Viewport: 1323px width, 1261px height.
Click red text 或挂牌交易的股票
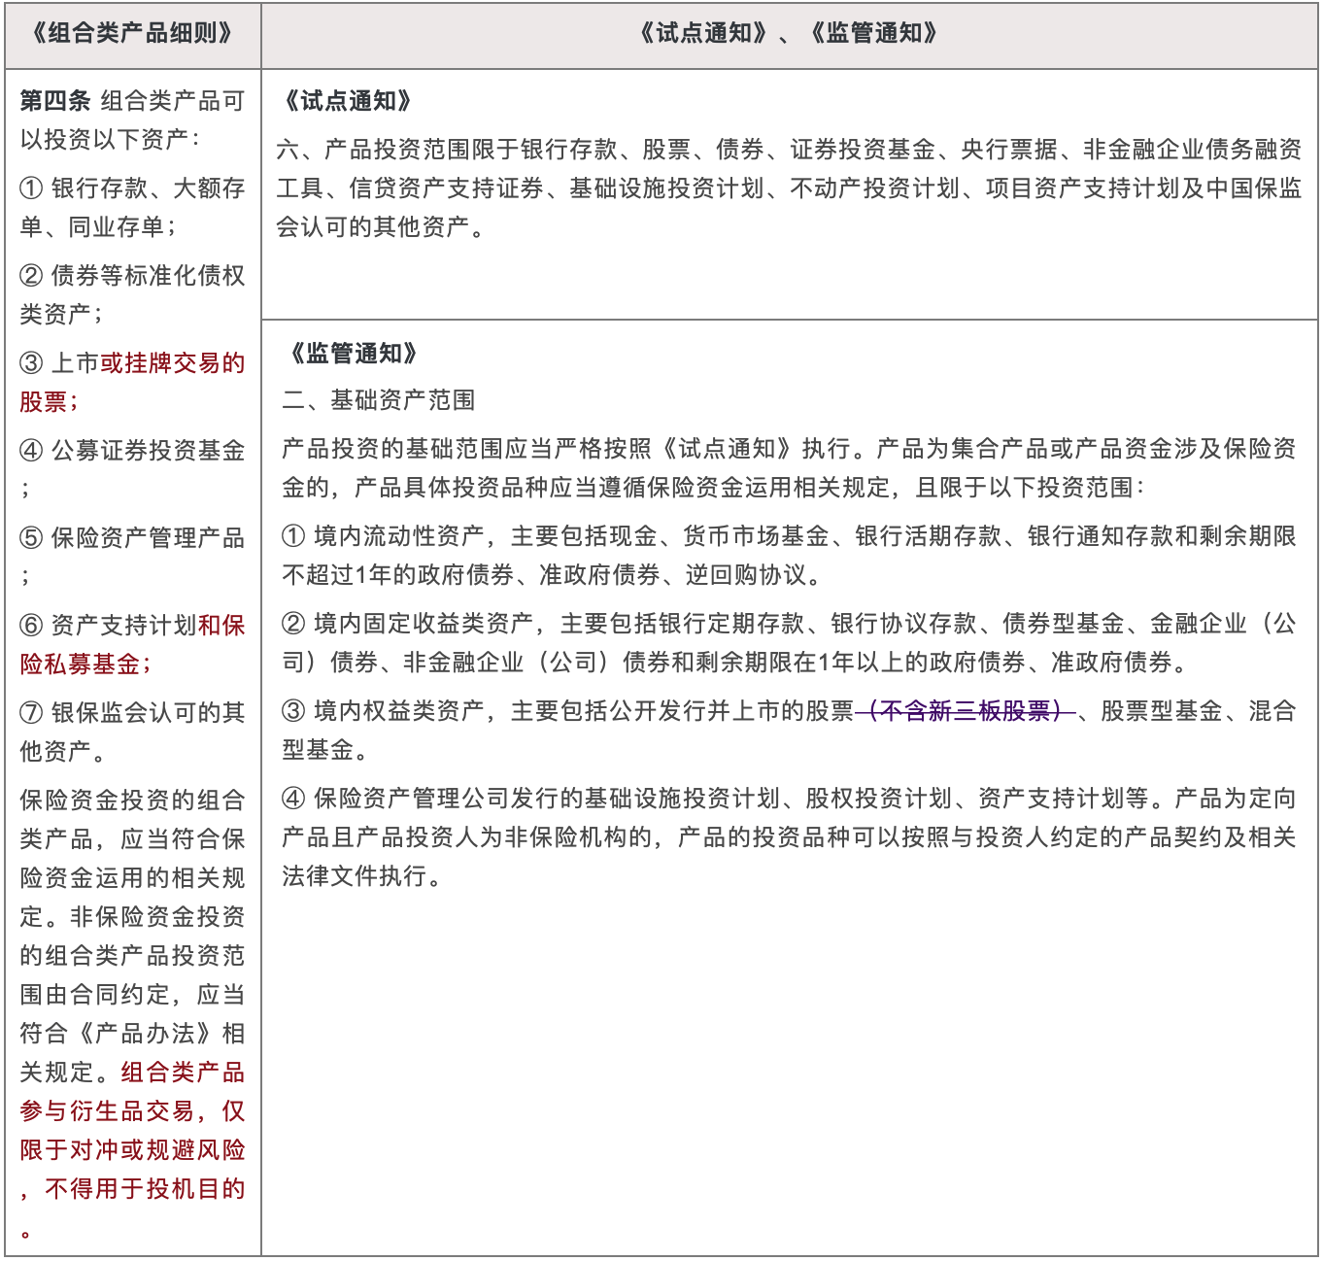click(132, 383)
